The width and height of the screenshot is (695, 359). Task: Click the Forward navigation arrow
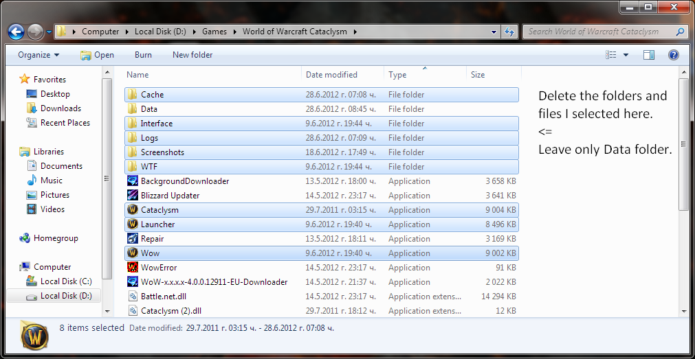(x=35, y=32)
